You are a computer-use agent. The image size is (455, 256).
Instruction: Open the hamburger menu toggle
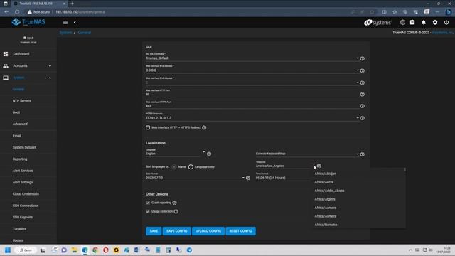65,22
